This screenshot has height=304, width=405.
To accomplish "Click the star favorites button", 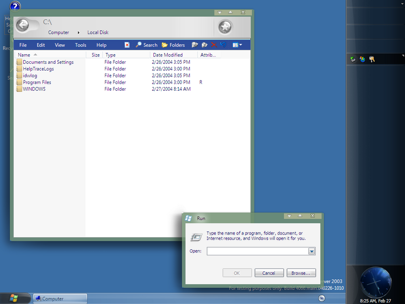I will click(x=225, y=27).
